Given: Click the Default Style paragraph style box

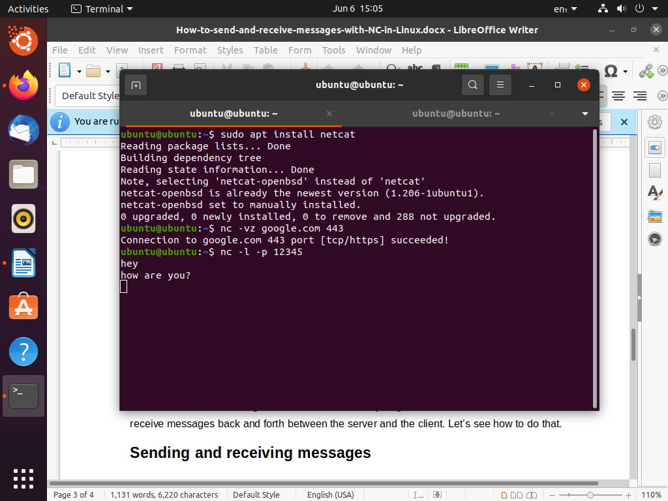Looking at the screenshot, I should pyautogui.click(x=88, y=96).
